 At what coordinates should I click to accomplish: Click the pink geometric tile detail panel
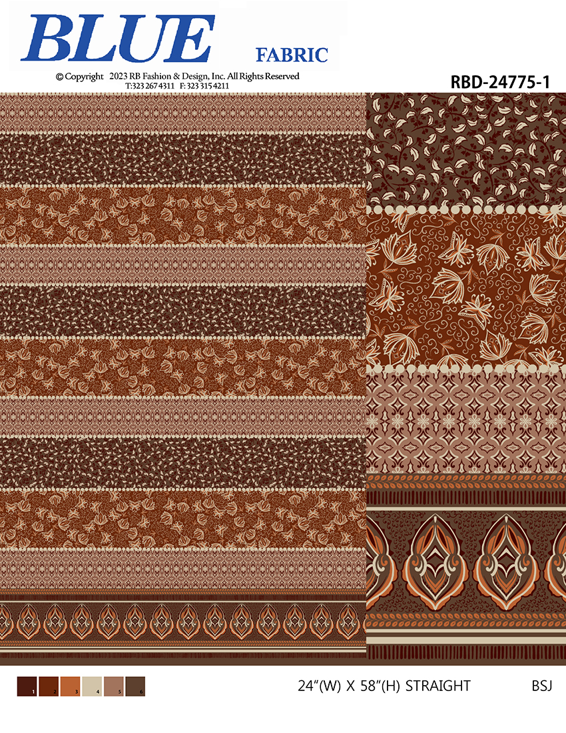coord(466,423)
